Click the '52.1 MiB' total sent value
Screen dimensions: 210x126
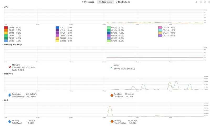(x=129, y=97)
